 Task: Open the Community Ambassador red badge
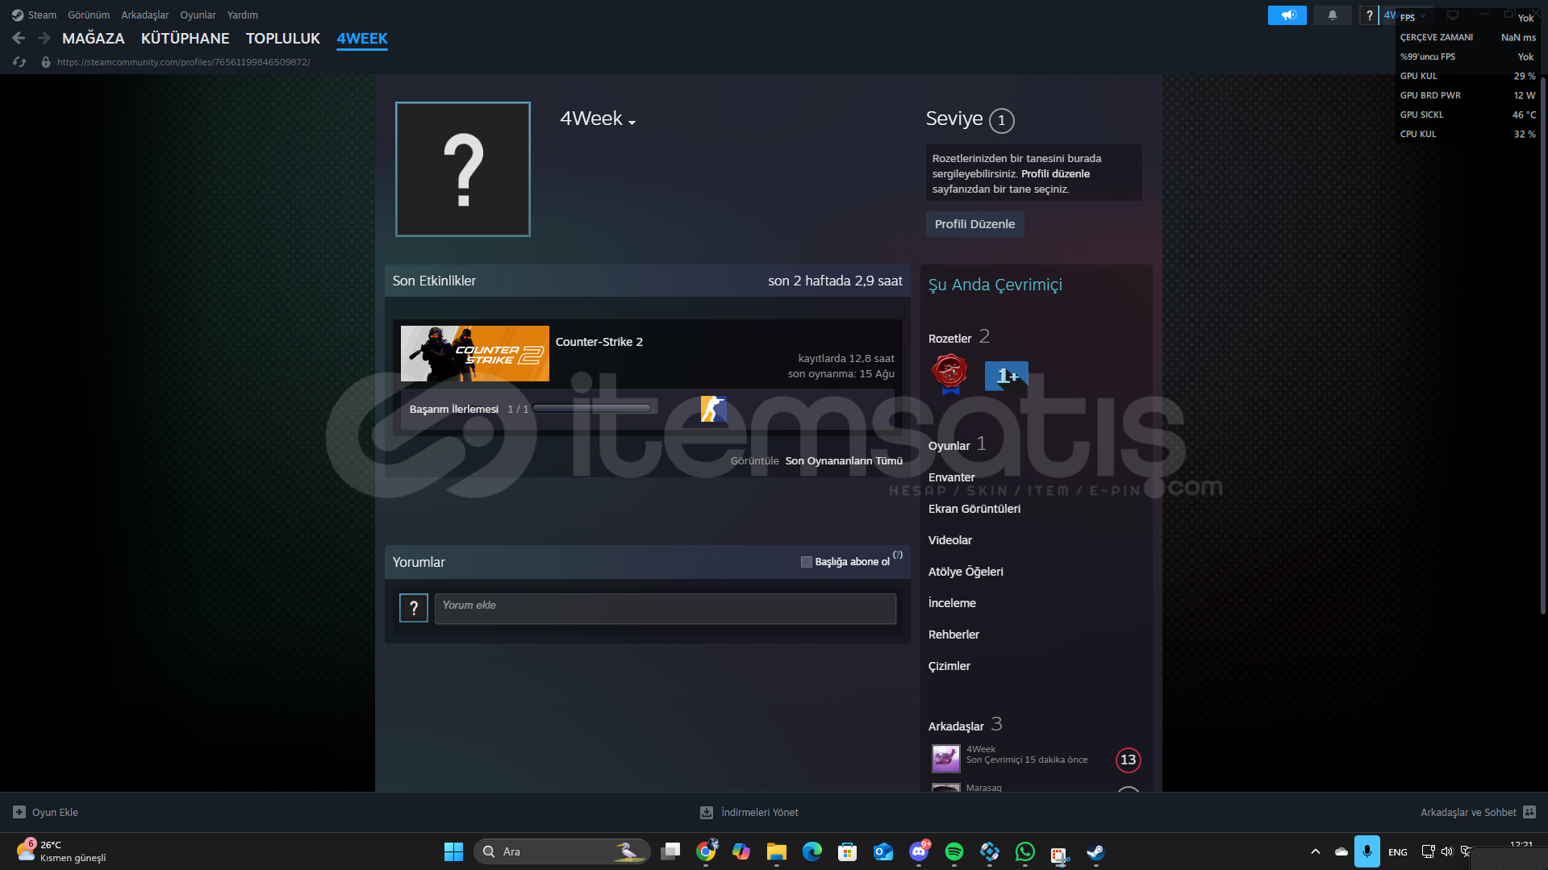click(x=949, y=375)
